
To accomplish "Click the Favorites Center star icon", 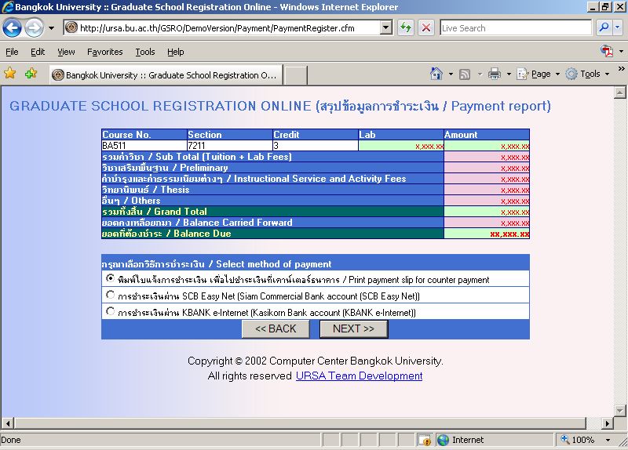I will point(9,73).
